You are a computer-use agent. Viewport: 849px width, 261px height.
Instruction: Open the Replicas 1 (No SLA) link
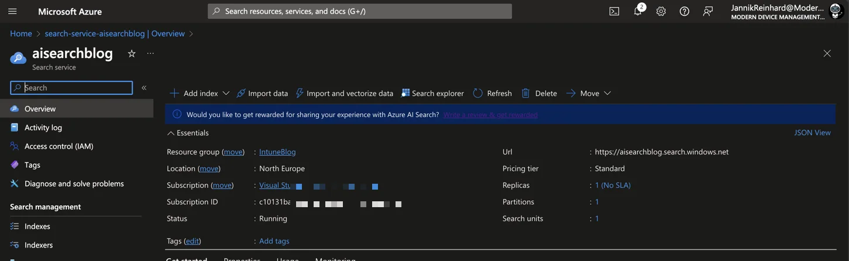(613, 185)
